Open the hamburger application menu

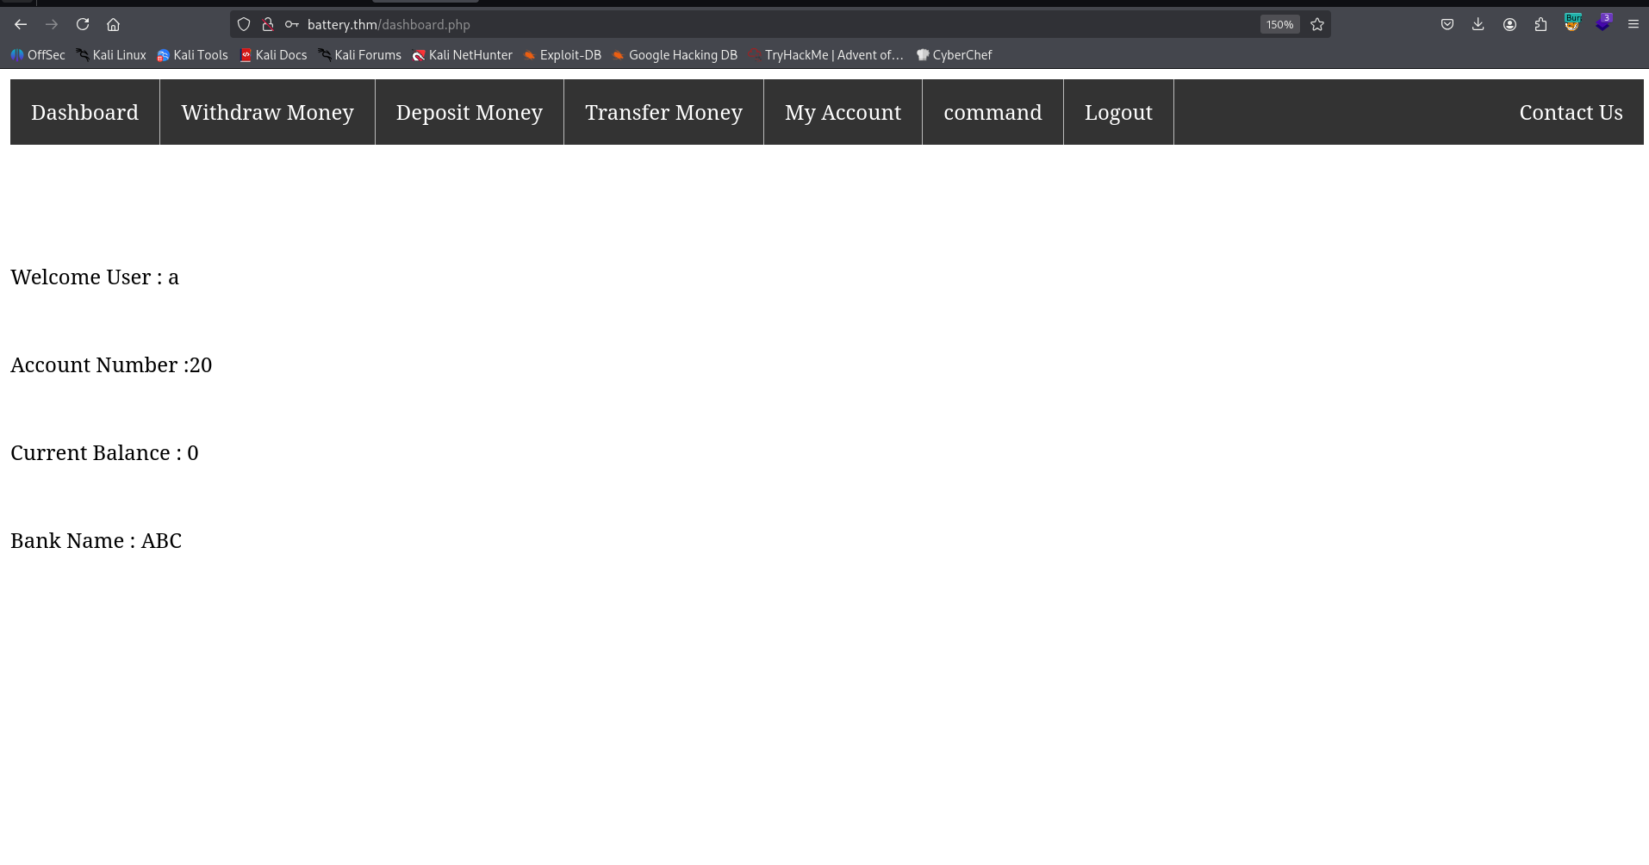click(1633, 24)
